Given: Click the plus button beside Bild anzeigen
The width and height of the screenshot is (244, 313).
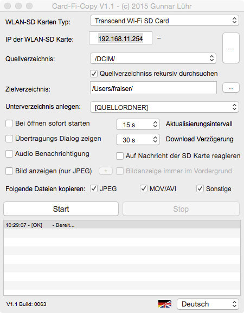Looking at the screenshot, I should pyautogui.click(x=106, y=171).
